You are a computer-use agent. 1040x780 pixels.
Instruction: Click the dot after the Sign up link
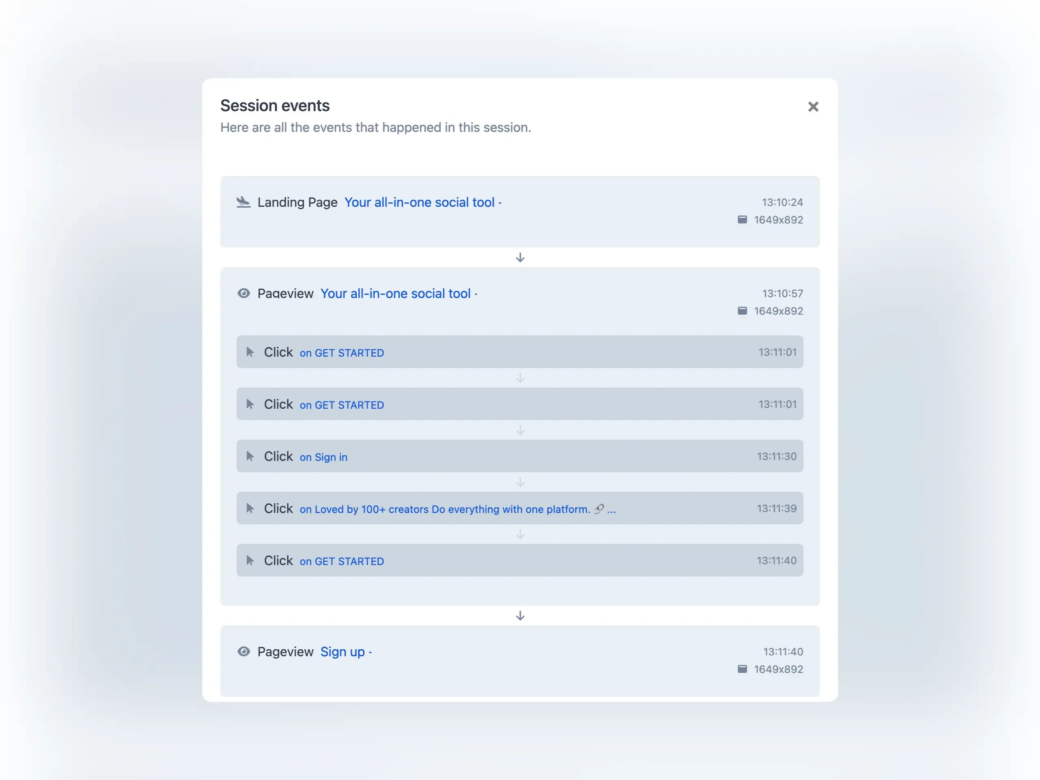pos(371,652)
